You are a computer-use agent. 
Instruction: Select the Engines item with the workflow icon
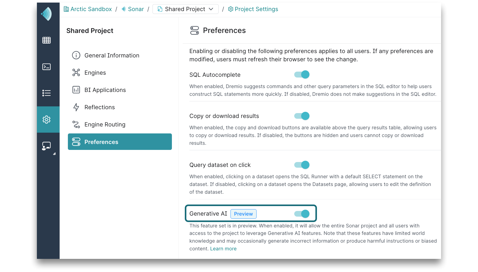tap(95, 72)
